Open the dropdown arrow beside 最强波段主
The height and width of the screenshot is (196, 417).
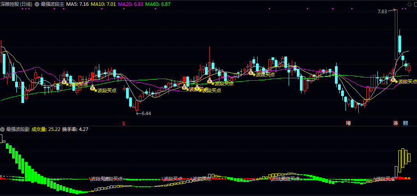click(x=37, y=4)
